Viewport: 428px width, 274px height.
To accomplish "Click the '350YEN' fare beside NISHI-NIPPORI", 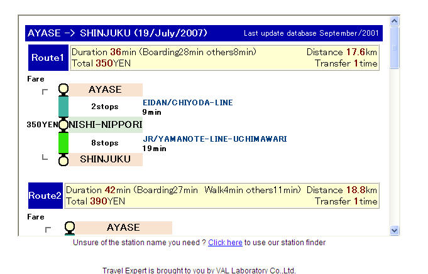I will click(x=42, y=125).
